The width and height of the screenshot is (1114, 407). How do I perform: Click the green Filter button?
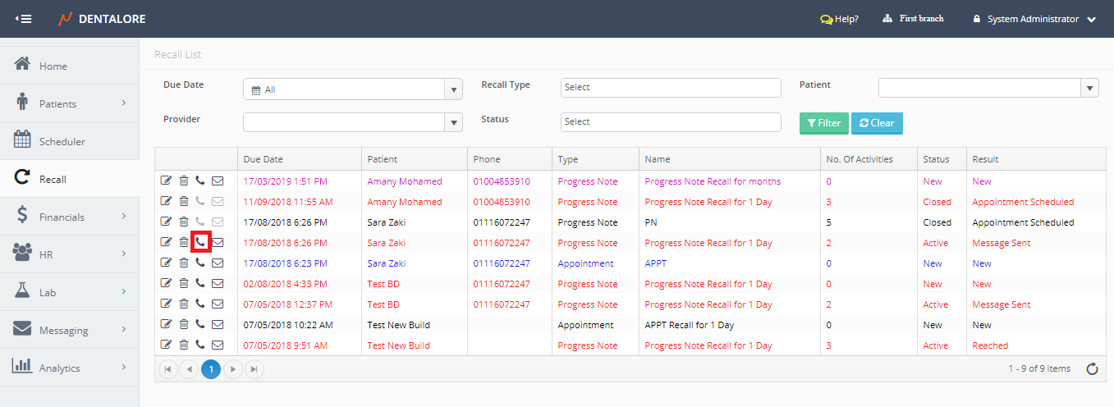tap(823, 123)
